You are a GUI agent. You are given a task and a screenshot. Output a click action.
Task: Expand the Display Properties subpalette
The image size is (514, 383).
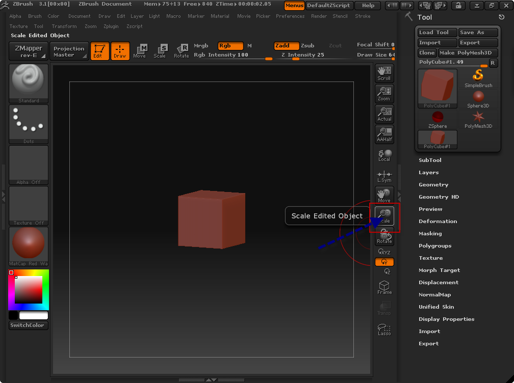point(447,319)
